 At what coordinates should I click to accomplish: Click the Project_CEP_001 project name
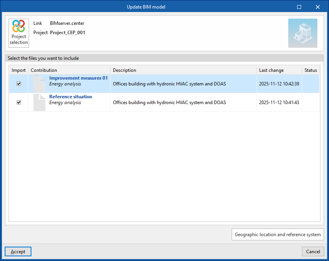[68, 33]
